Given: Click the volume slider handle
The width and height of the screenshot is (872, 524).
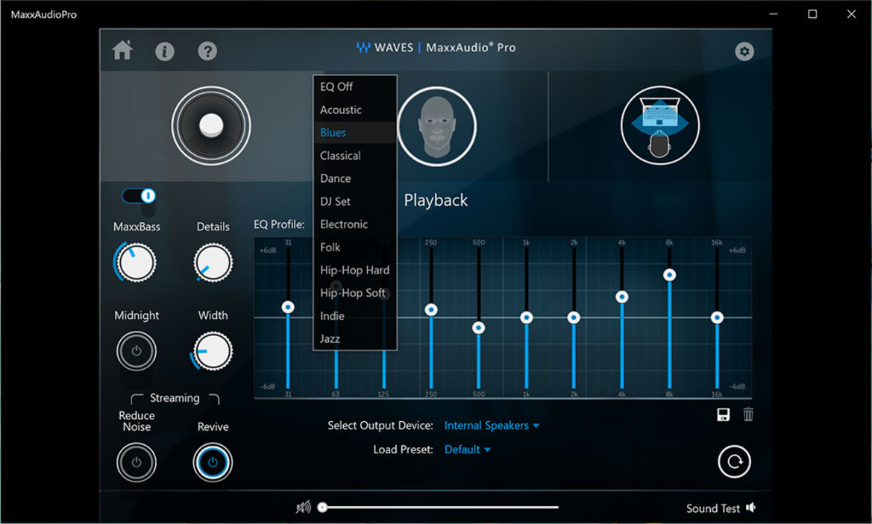Looking at the screenshot, I should [322, 507].
